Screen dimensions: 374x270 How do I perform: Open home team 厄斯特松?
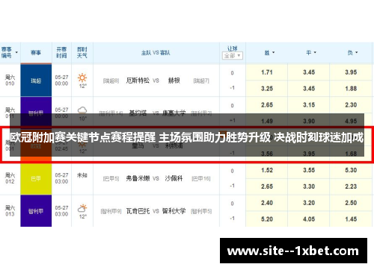point(138,81)
